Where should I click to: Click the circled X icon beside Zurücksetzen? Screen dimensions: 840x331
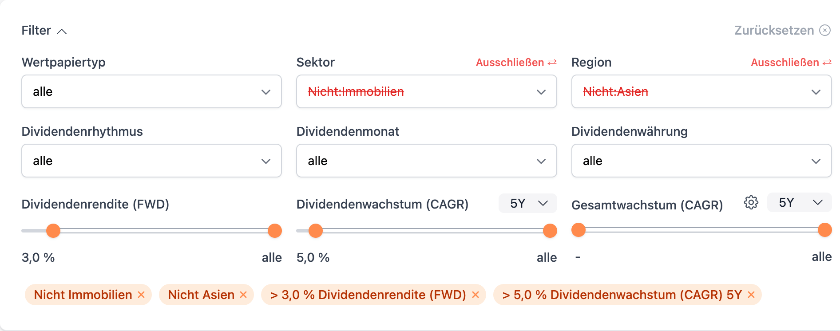click(825, 30)
